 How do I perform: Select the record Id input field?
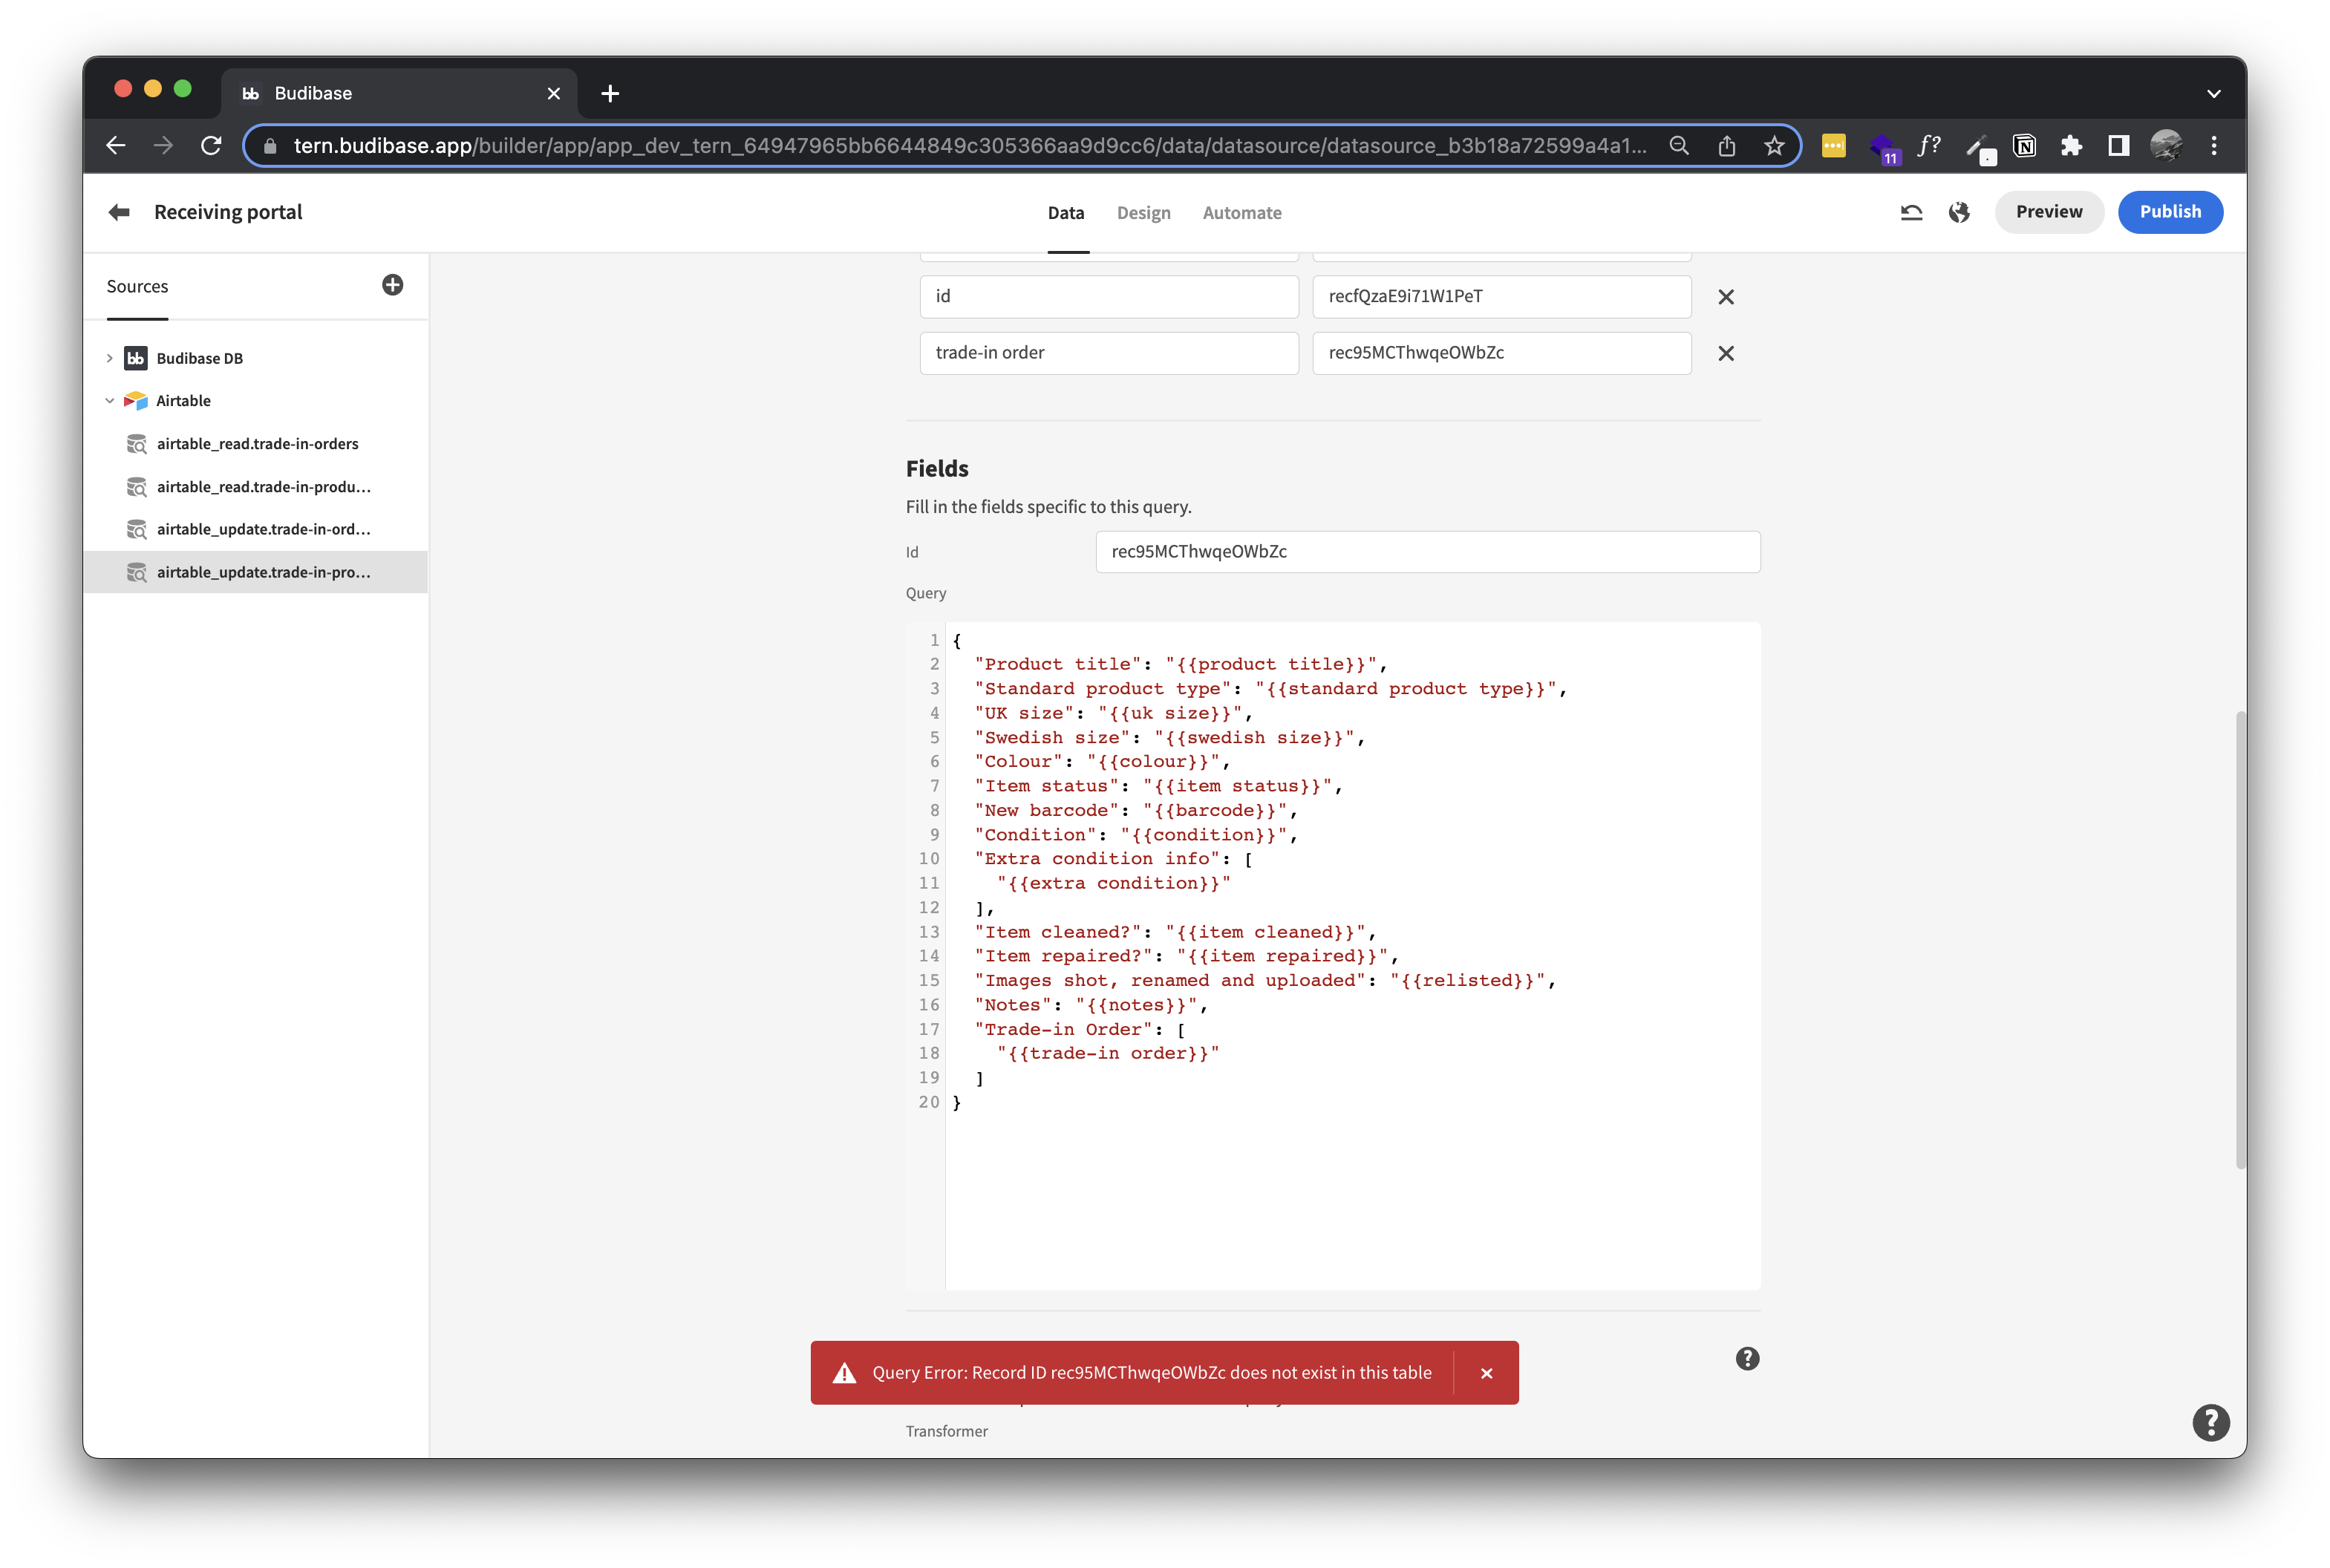(x=1427, y=551)
